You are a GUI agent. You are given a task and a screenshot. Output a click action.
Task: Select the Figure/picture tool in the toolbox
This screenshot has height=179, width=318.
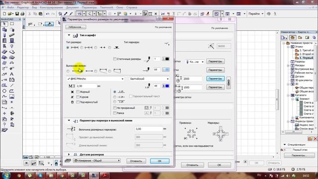click(12, 96)
